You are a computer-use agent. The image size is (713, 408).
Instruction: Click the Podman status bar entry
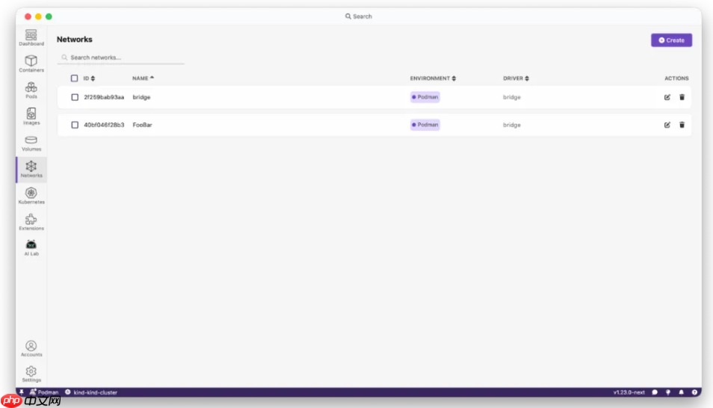click(44, 392)
